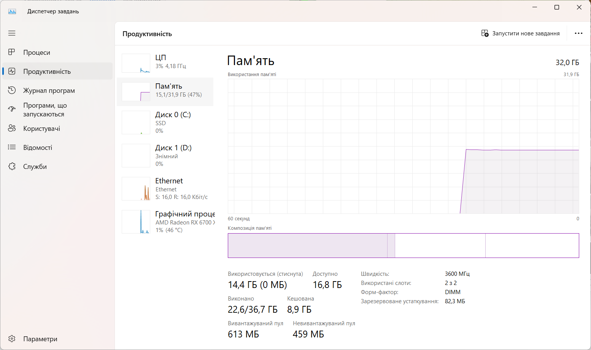Open the Користувачі page

coord(57,129)
